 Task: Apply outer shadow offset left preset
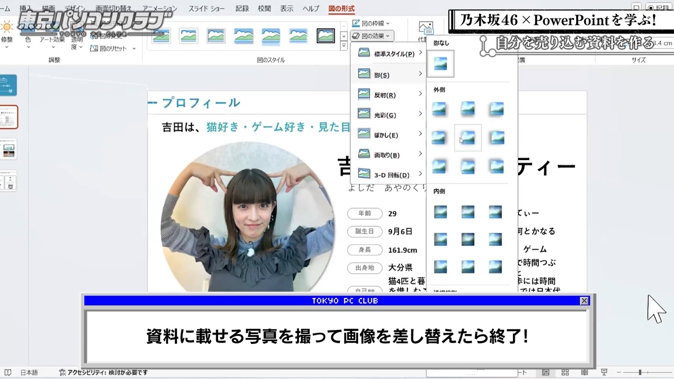point(496,138)
